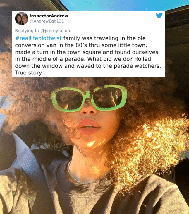Click the person's lips in the photo

[89, 127]
